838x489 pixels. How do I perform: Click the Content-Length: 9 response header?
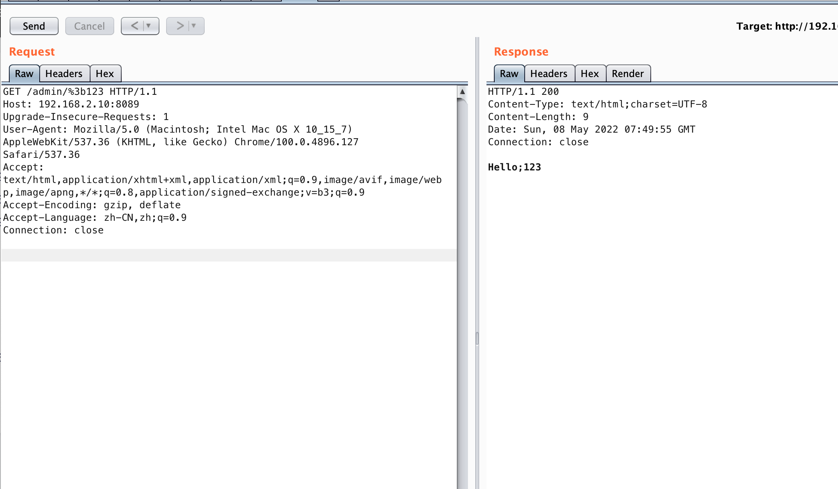coord(538,117)
